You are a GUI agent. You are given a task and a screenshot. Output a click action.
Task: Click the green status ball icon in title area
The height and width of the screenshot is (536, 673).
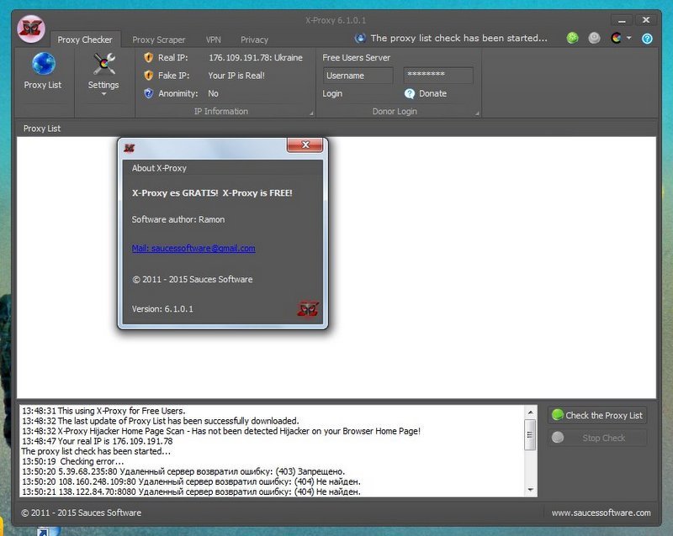572,38
